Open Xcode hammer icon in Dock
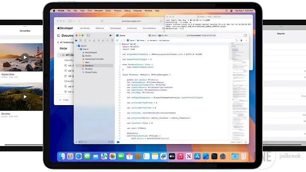Viewport: 306px width, 172px height. [206, 156]
